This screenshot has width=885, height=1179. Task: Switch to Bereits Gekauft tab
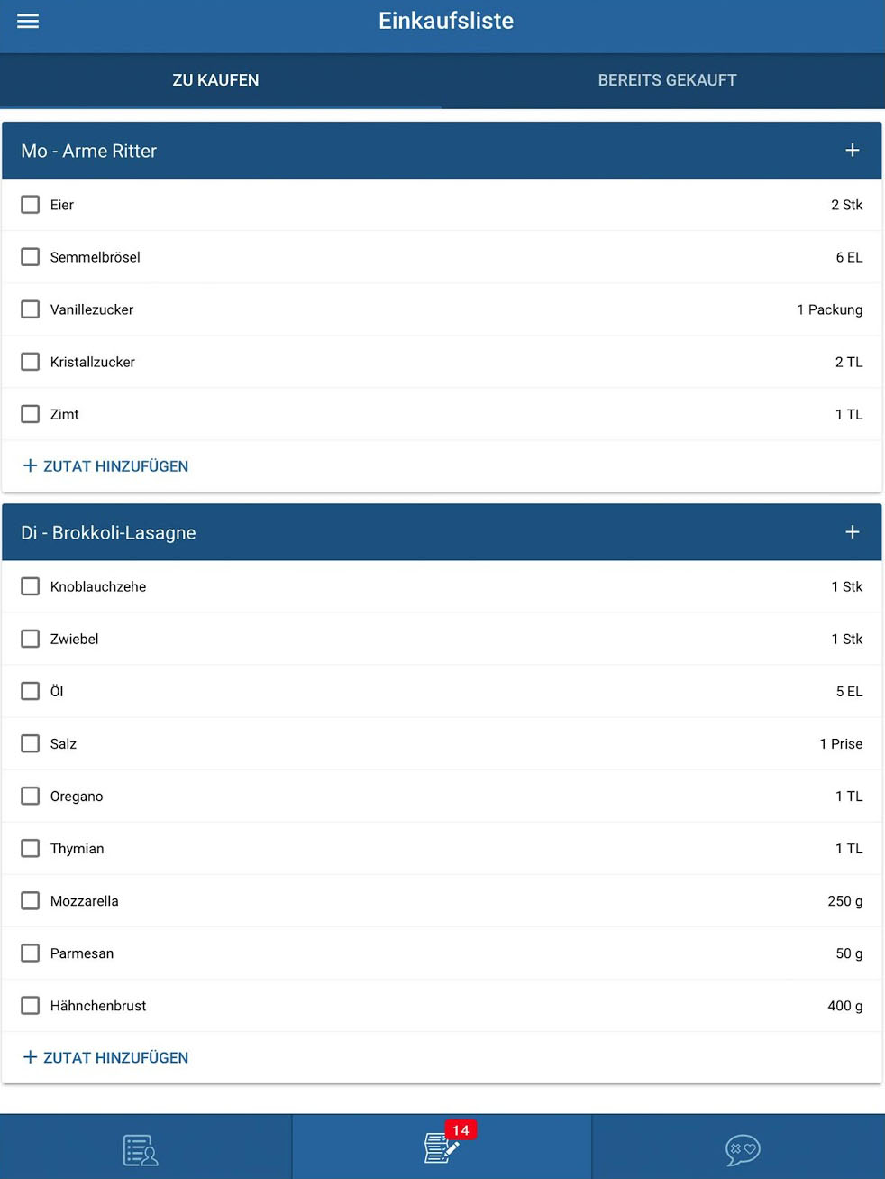[x=667, y=80]
